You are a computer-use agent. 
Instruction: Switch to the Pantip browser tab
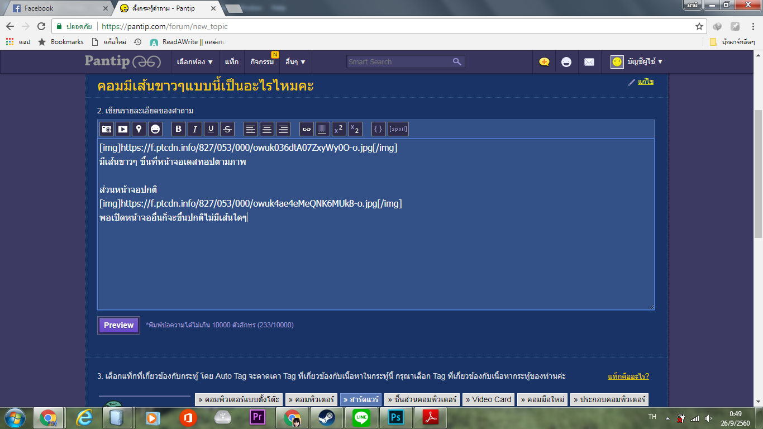click(x=168, y=8)
